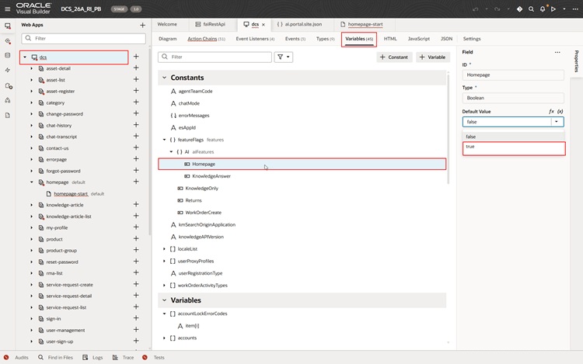Click plus icon beside sign-in

136,318
